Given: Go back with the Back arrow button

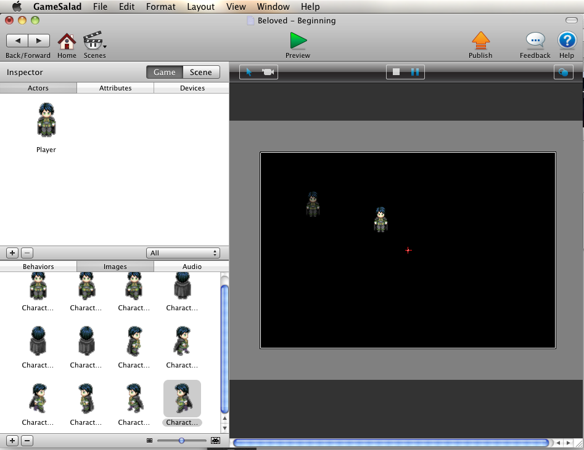Looking at the screenshot, I should 17,41.
